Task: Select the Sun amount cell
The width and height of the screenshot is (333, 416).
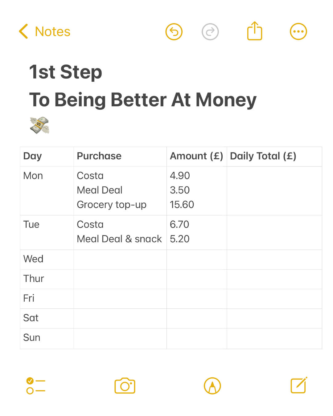Action: 196,338
